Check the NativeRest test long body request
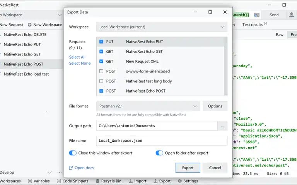 pos(101,81)
